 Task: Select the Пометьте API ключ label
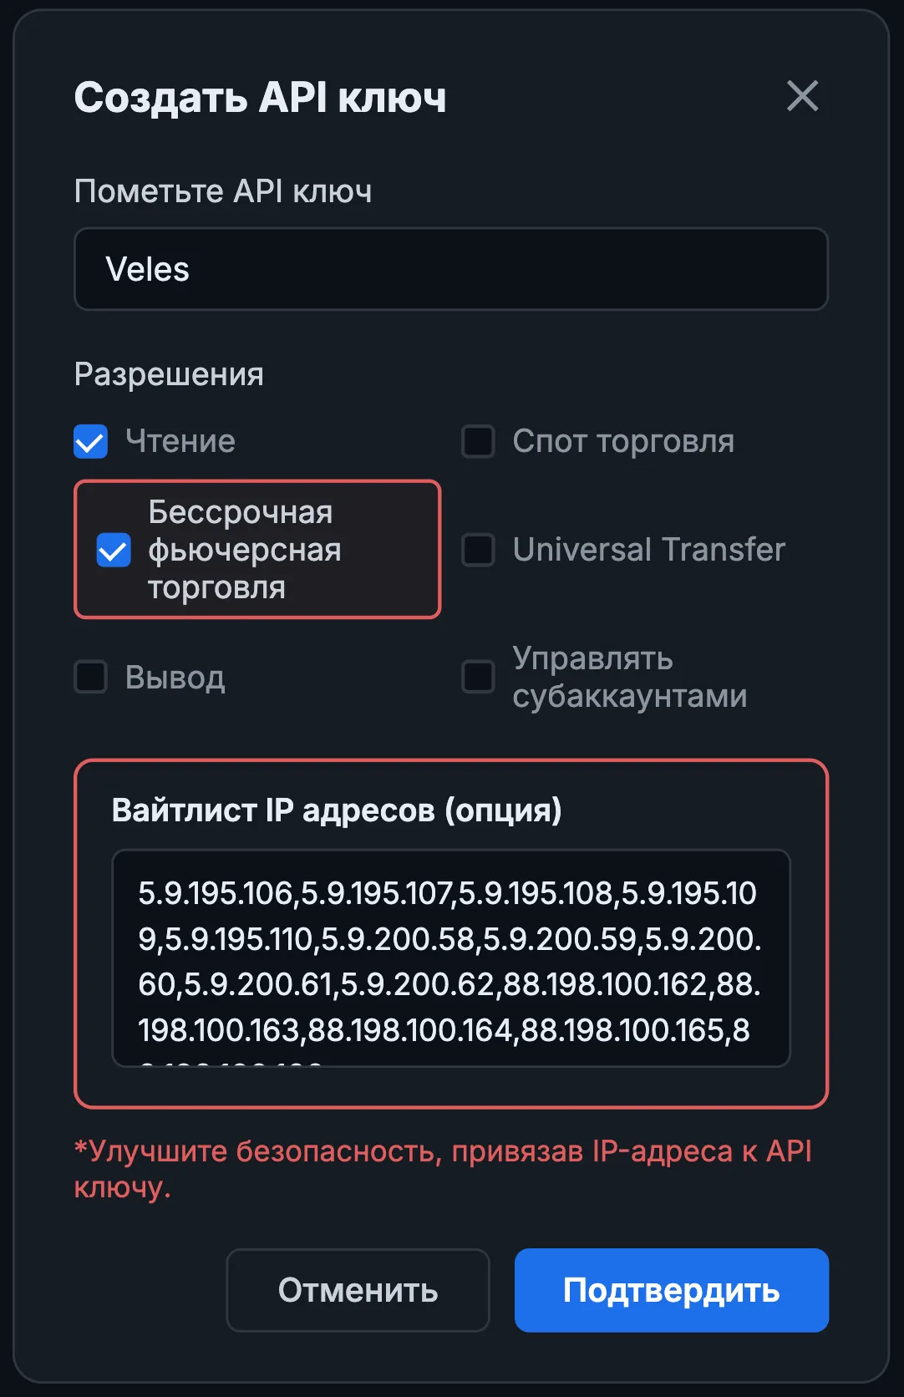point(223,191)
